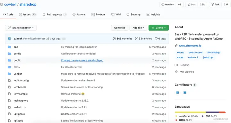Viewport: 231px width, 123px height.
Task: Click the sharedrop repository name link
Action: click(x=28, y=4)
